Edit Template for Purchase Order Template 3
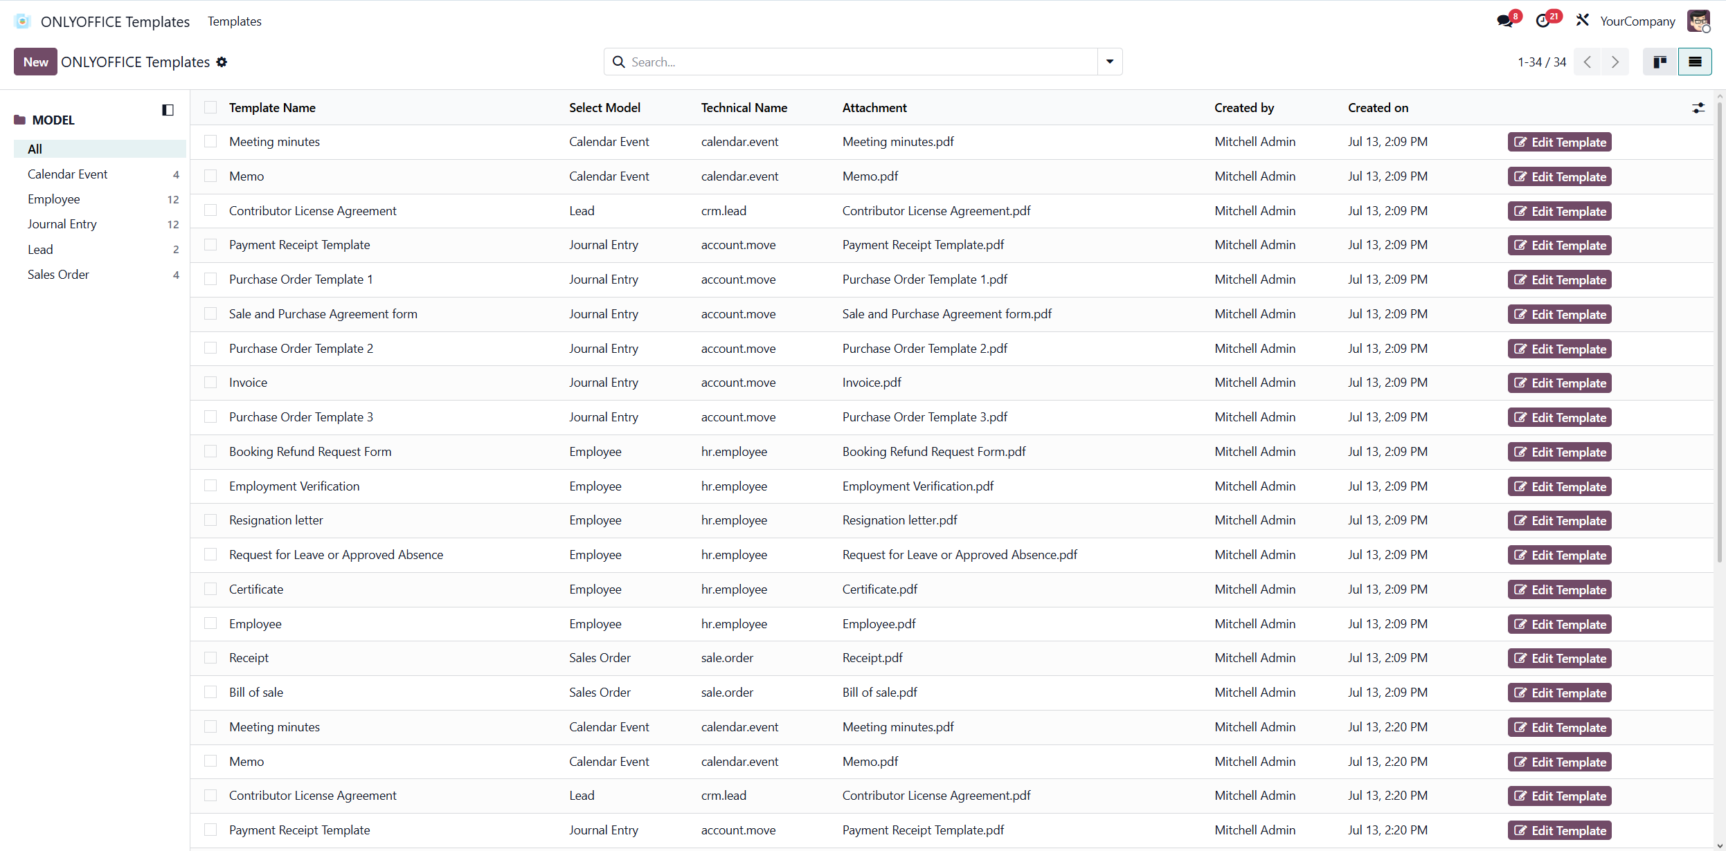 click(x=1559, y=417)
